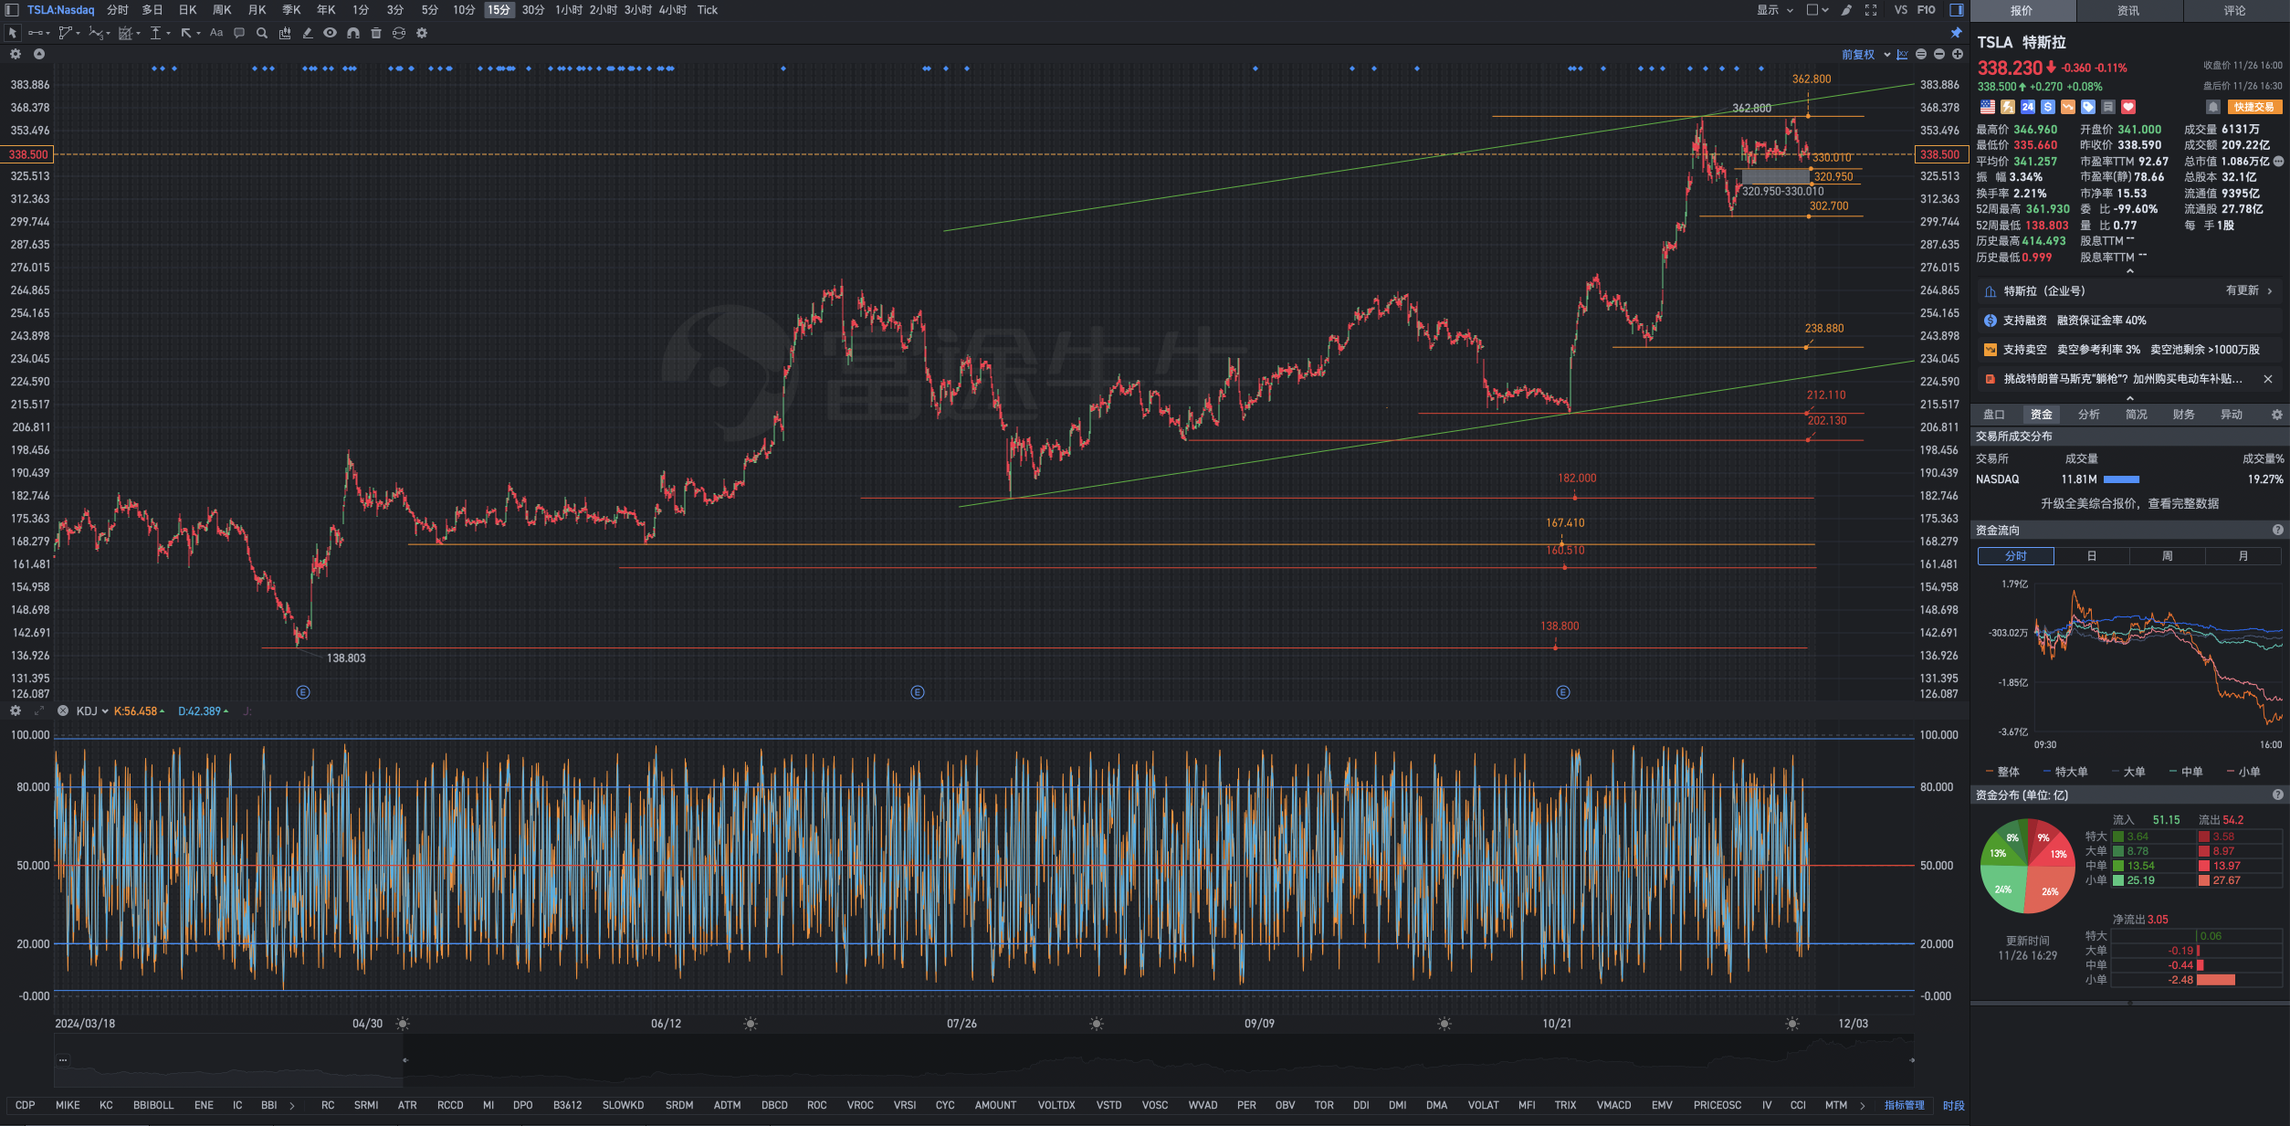2290x1126 pixels.
Task: Collapse the quote details caret under 股息率TTM
Action: coord(2130,271)
